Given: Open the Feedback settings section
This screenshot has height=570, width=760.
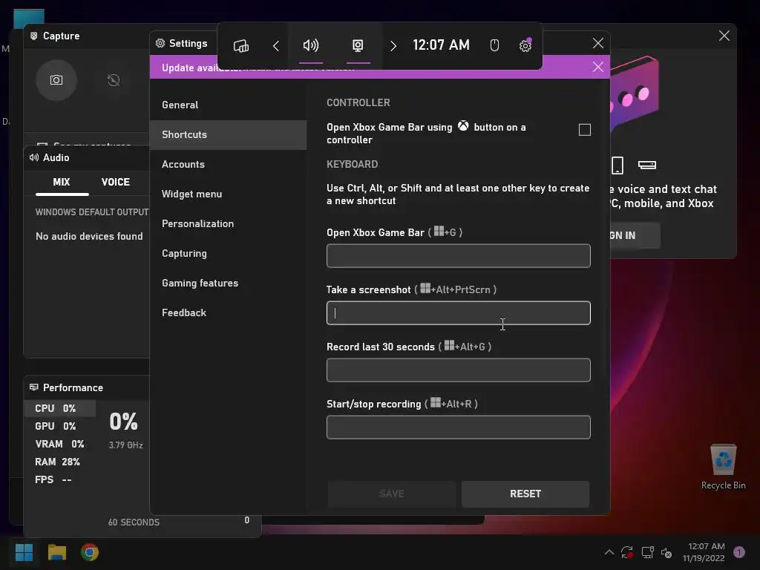Looking at the screenshot, I should [229, 312].
